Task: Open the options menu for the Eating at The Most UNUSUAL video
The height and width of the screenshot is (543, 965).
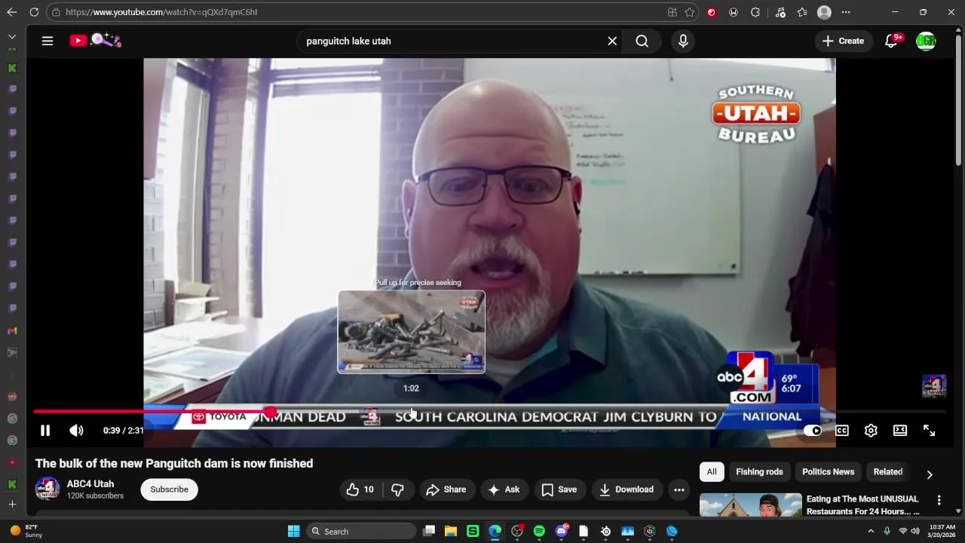Action: pos(939,500)
